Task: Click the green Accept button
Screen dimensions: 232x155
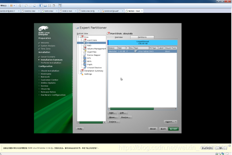Action: pos(173,129)
